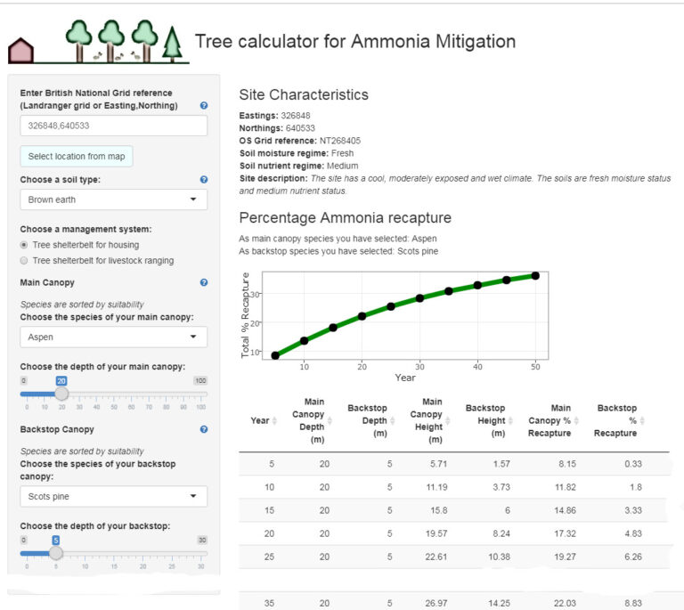Screen dimensions: 684x610
Task: Click the year 50 point on chart
Action: pyautogui.click(x=535, y=276)
